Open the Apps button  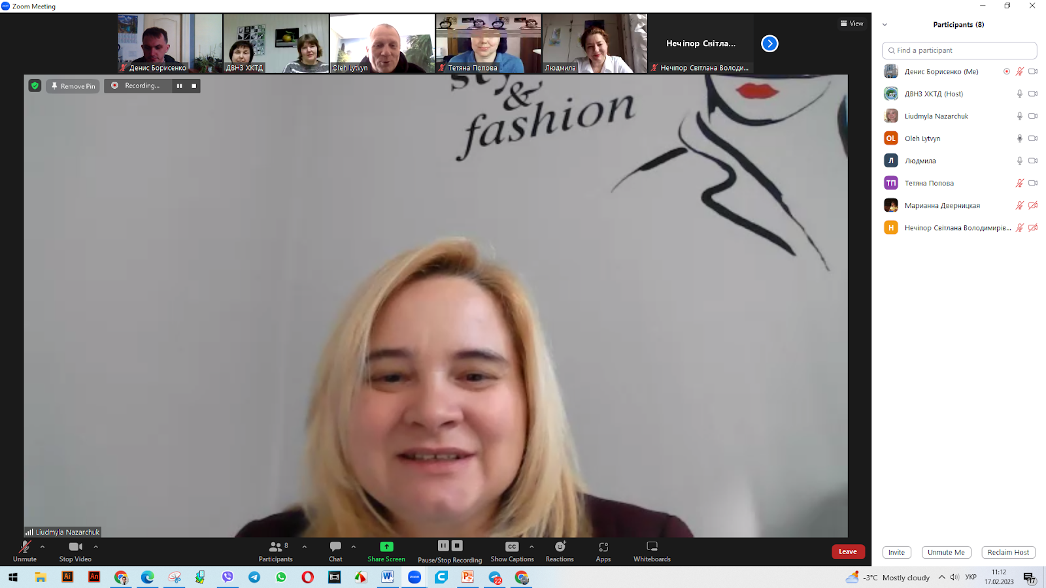[x=603, y=551]
